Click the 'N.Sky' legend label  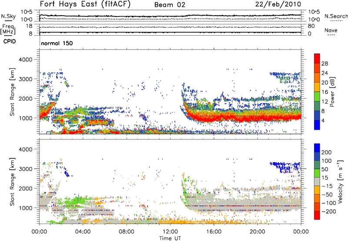[x=8, y=16]
